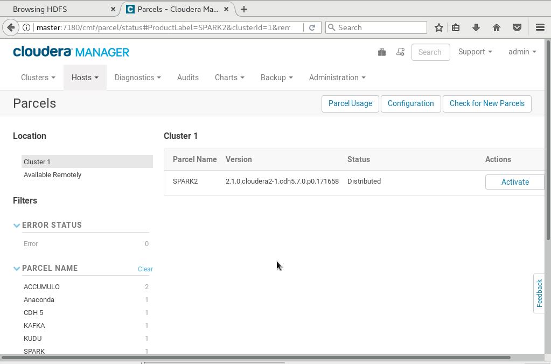
Task: Open the Pocket icon in toolbar
Action: (517, 27)
